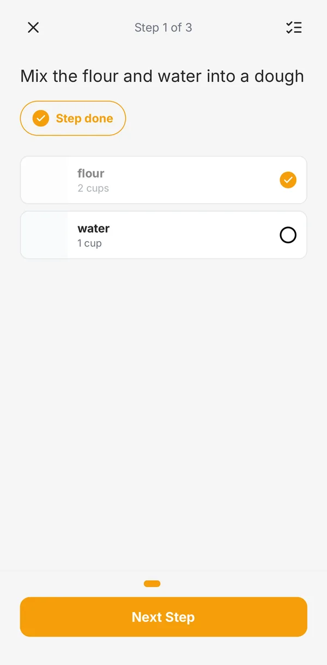Select the water ingredient card
The width and height of the screenshot is (327, 665).
tap(163, 235)
